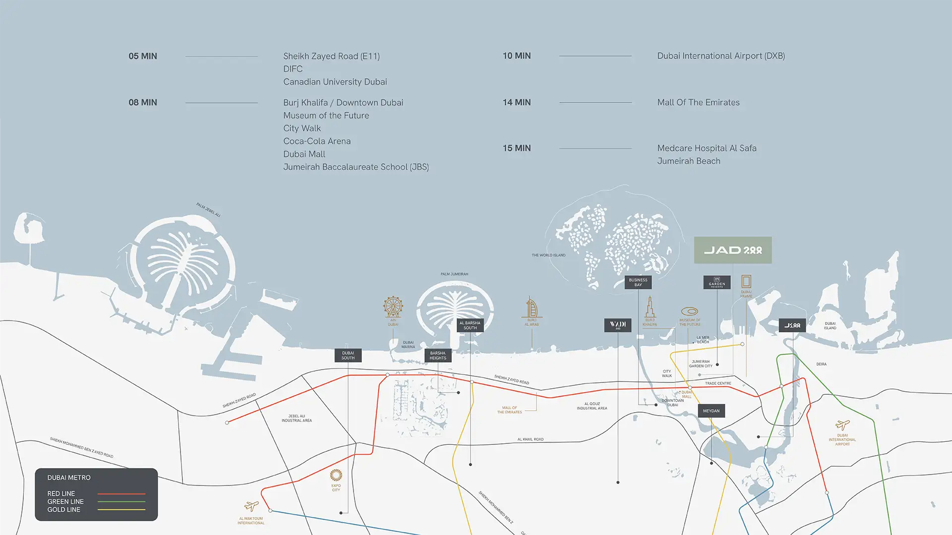Click the Mall of the Emirates label

pyautogui.click(x=509, y=410)
